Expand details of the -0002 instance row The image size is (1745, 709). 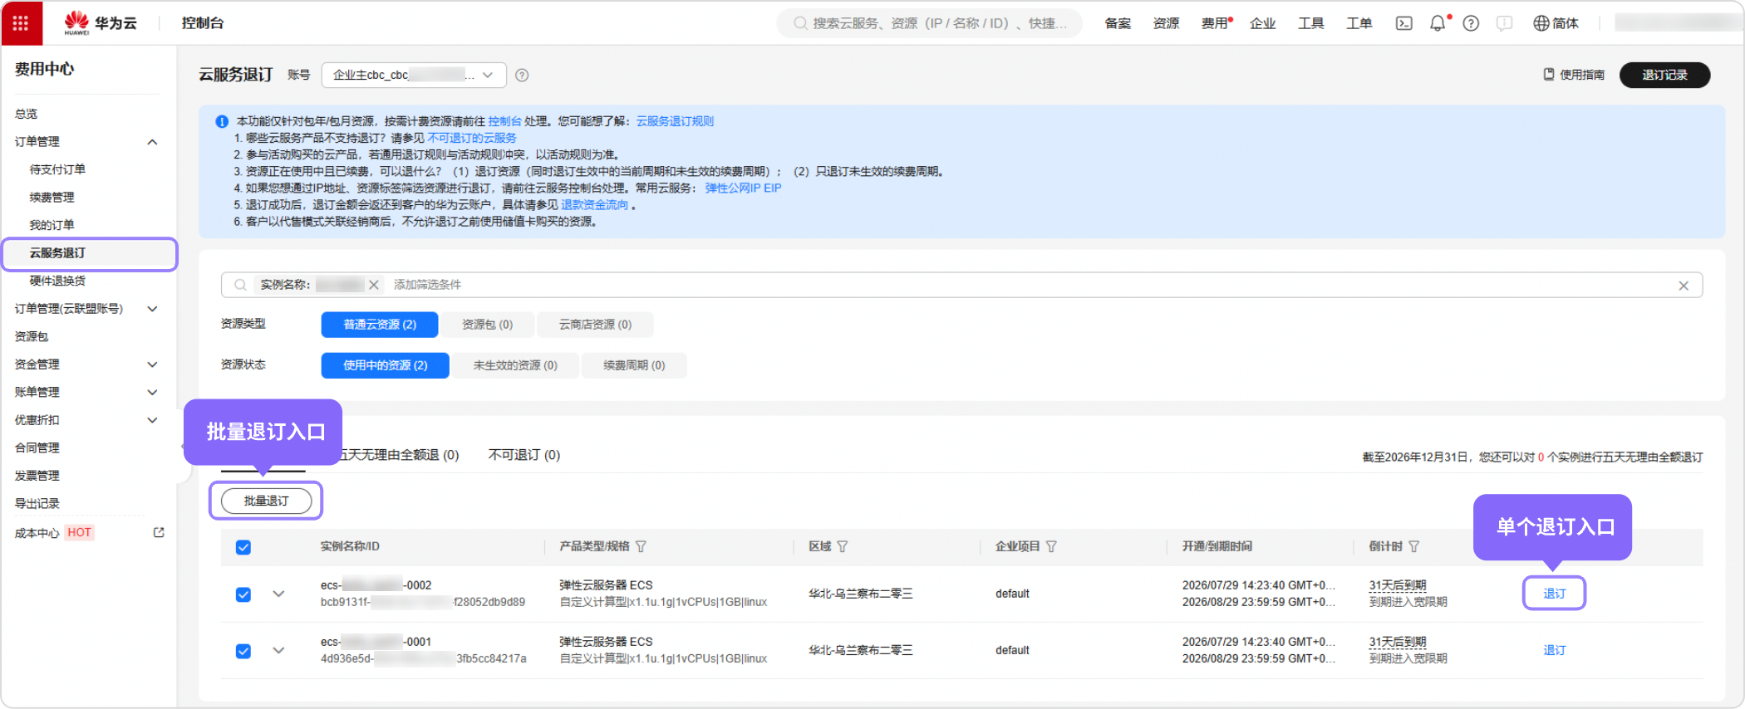click(278, 594)
